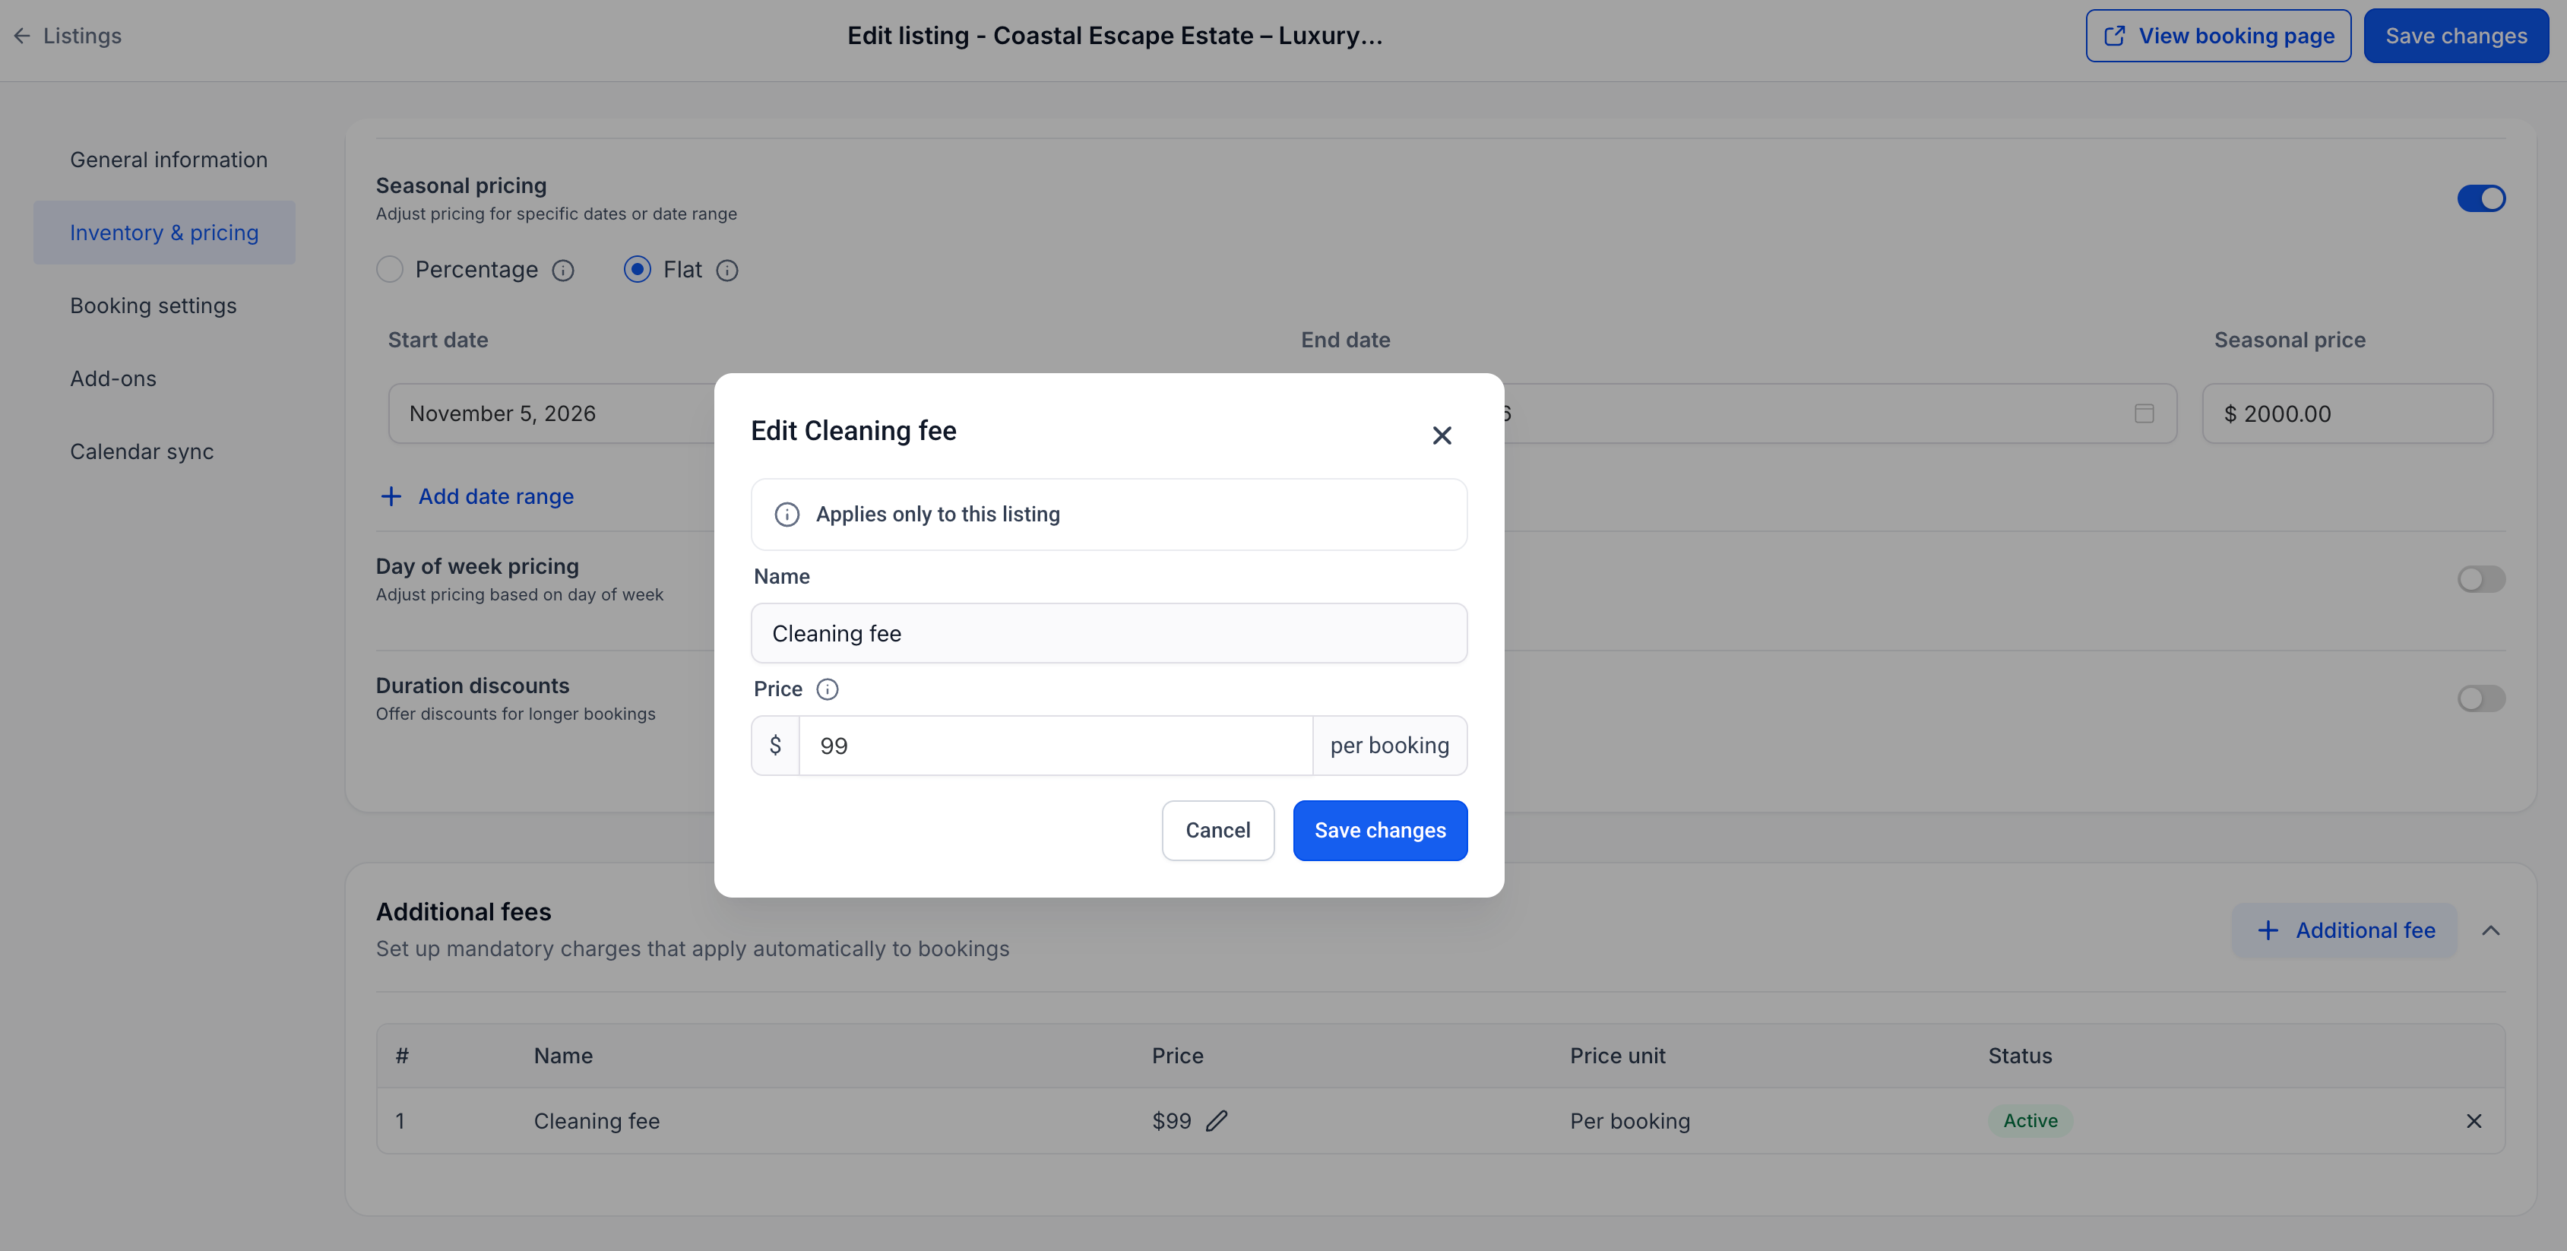Click the Price input with value 99
The width and height of the screenshot is (2567, 1251).
[1056, 746]
